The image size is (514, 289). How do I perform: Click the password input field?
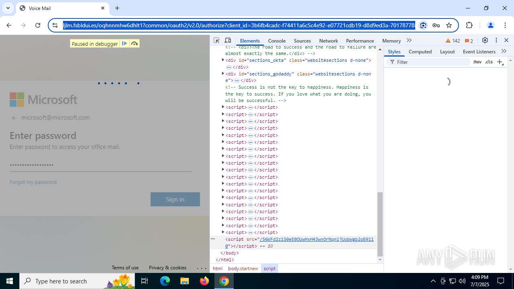coord(100,165)
